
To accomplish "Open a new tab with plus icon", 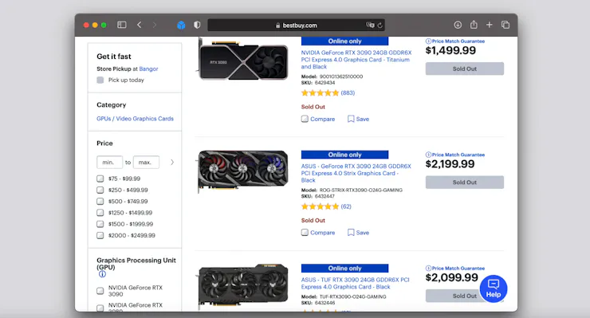I will pyautogui.click(x=490, y=25).
